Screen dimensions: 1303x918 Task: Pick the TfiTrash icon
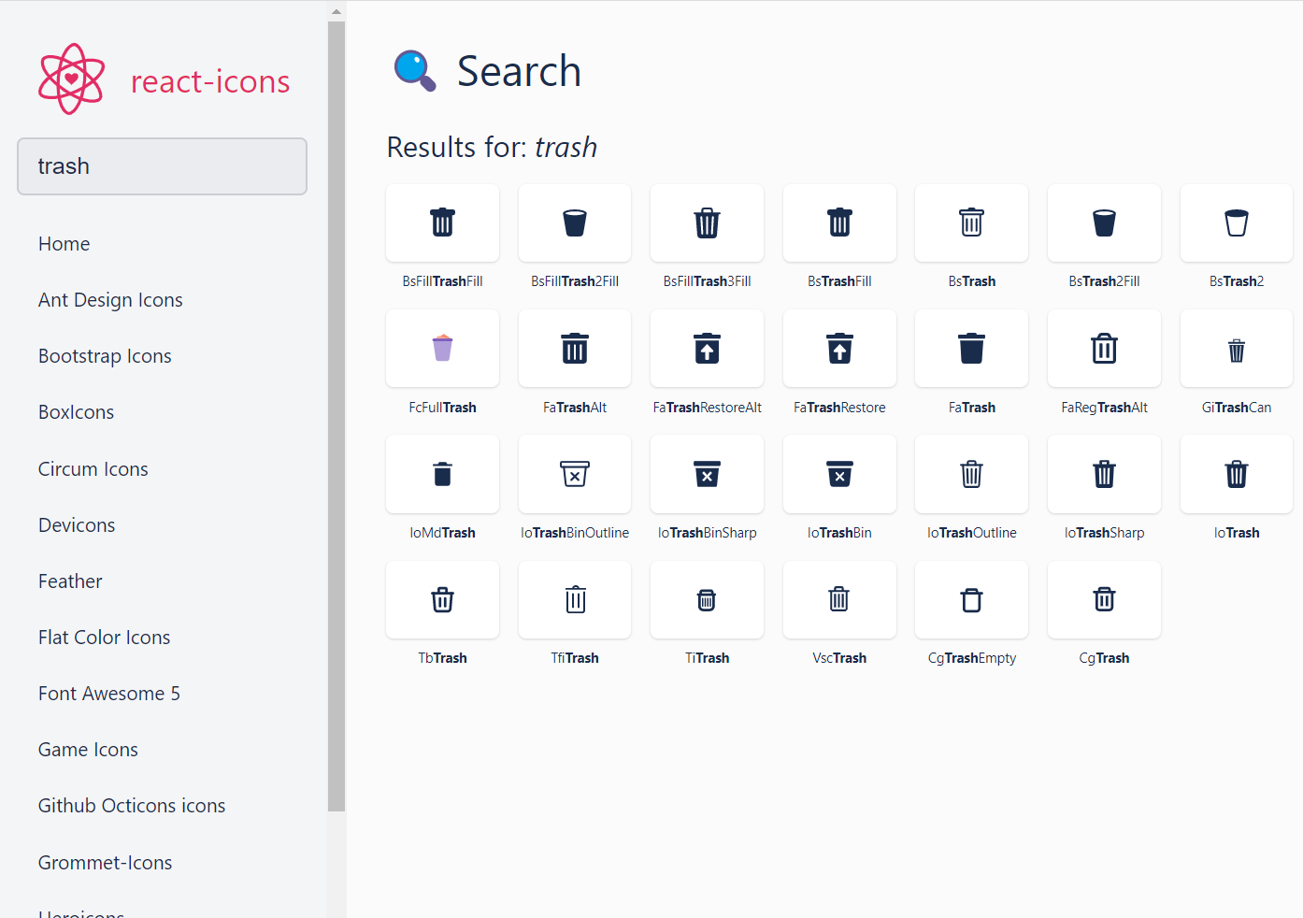575,599
